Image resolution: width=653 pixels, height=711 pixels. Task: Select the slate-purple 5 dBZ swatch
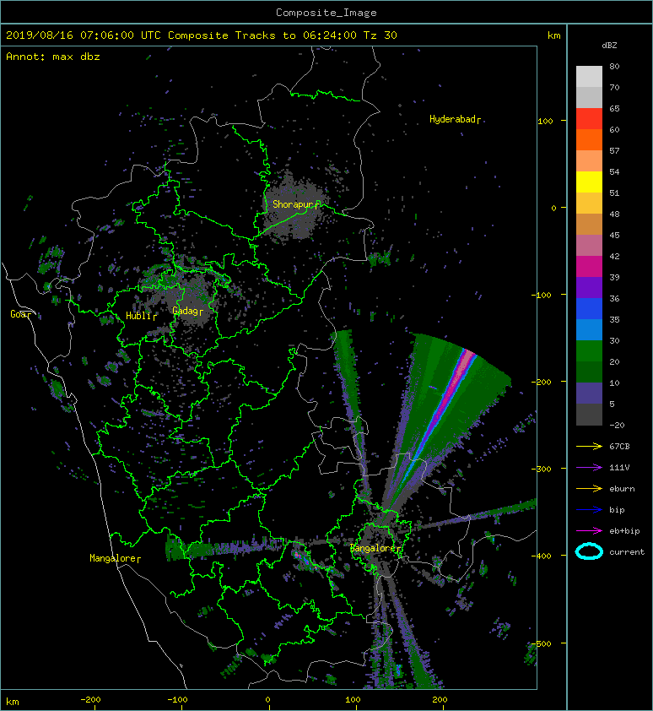[589, 393]
